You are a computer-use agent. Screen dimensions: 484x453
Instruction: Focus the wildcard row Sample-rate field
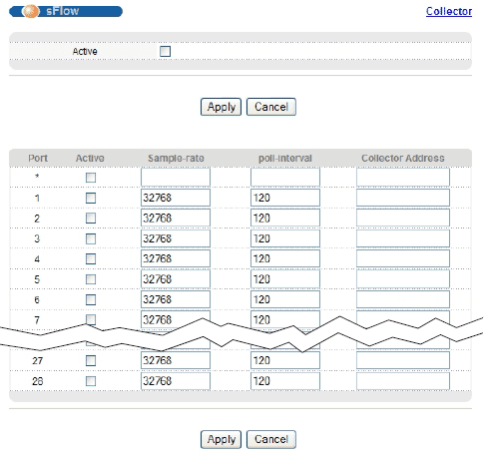(x=176, y=177)
